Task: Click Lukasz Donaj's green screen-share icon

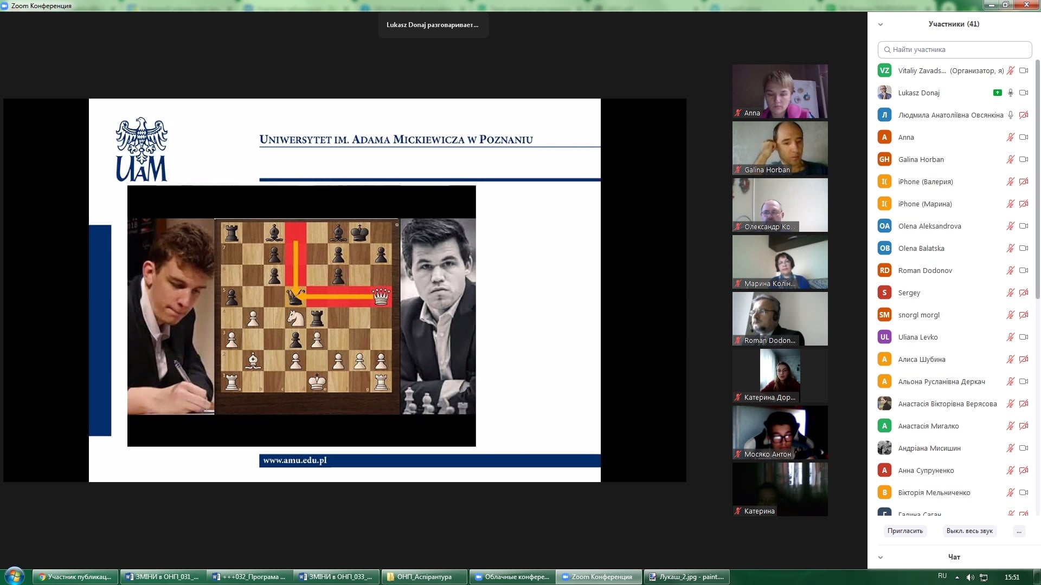Action: [997, 93]
